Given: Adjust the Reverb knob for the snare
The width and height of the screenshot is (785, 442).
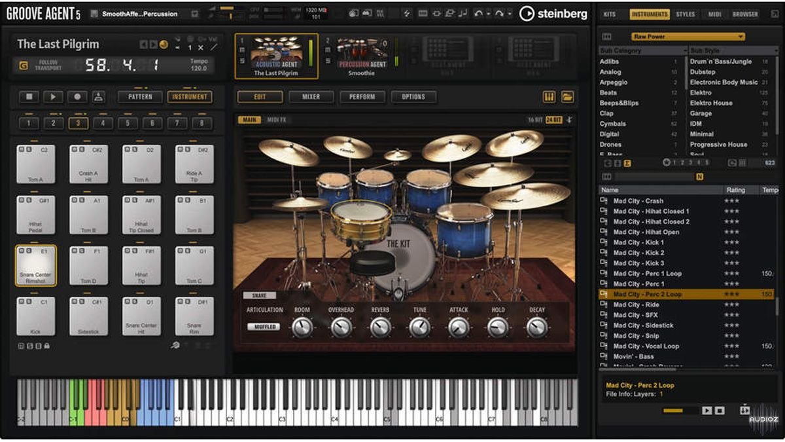Looking at the screenshot, I should tap(380, 327).
